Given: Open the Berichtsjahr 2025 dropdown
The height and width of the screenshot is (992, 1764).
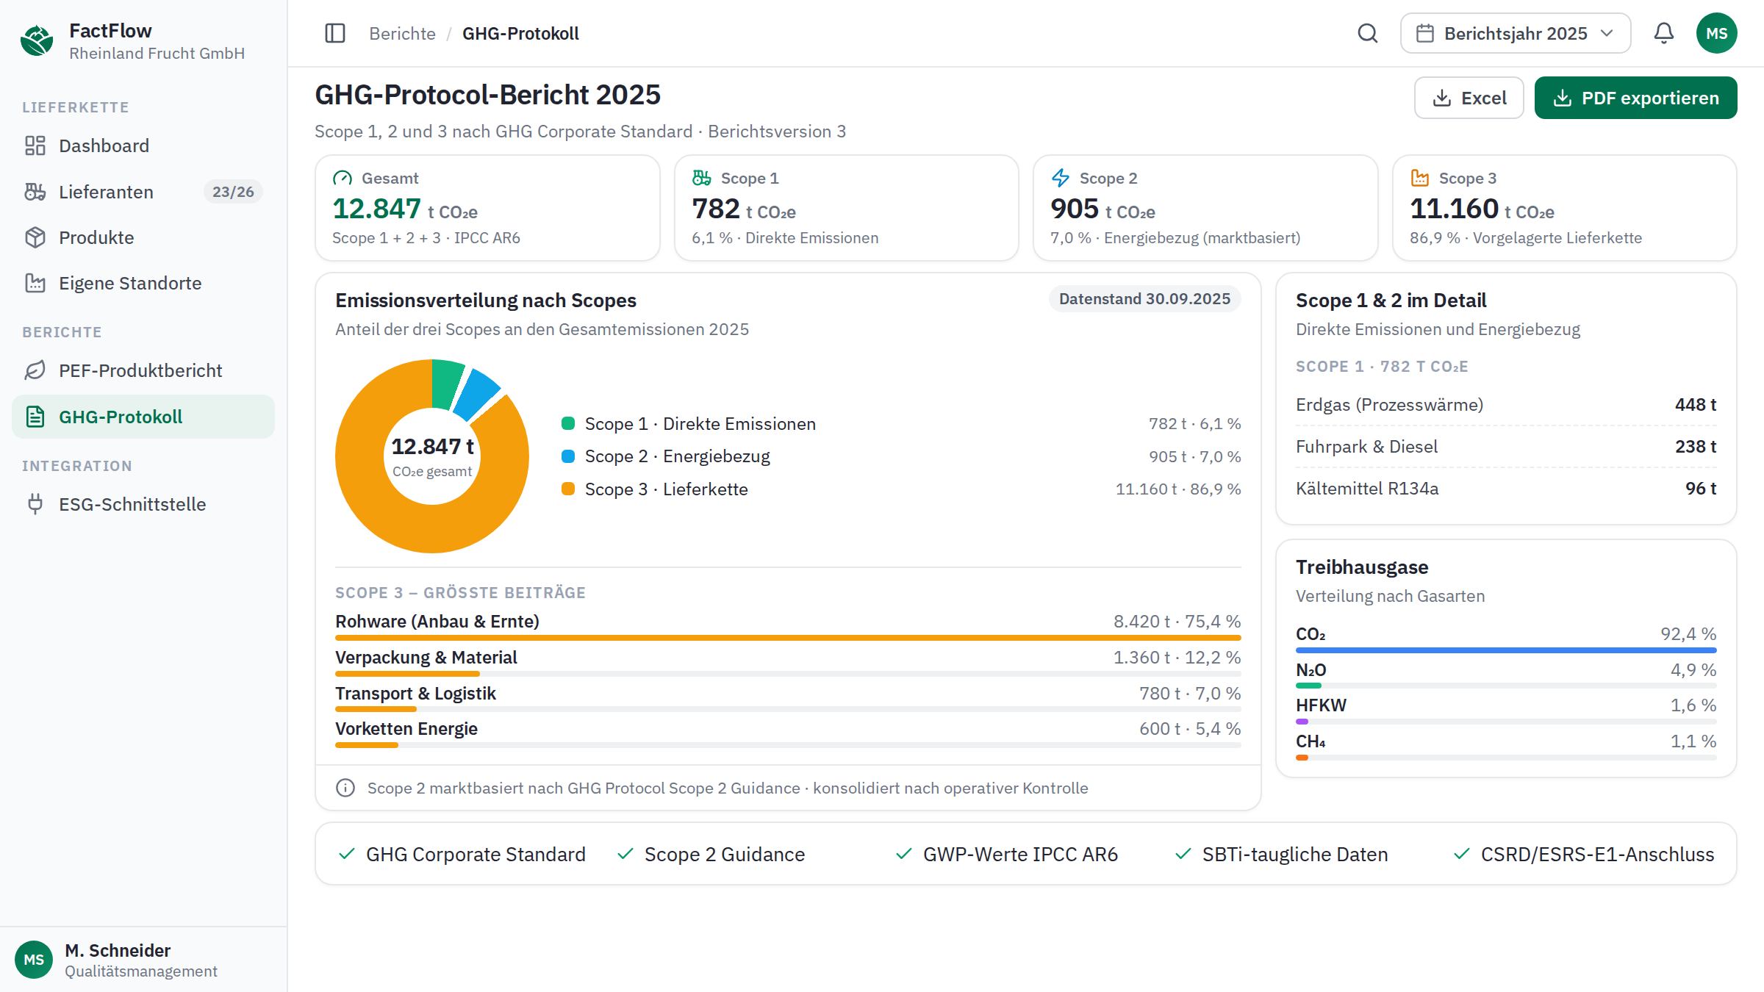Looking at the screenshot, I should (x=1516, y=33).
